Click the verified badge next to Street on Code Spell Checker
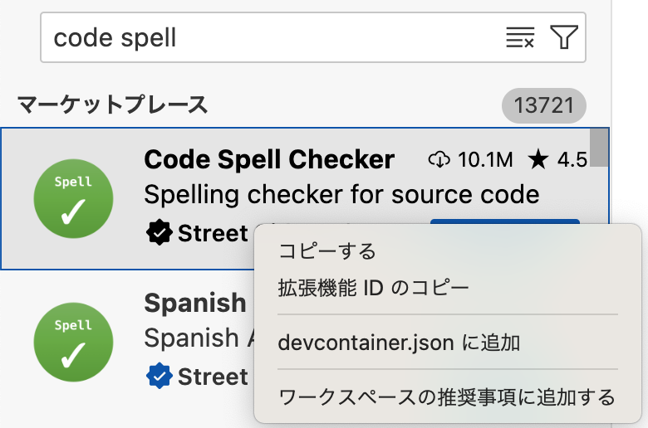This screenshot has width=648, height=428. pyautogui.click(x=160, y=233)
